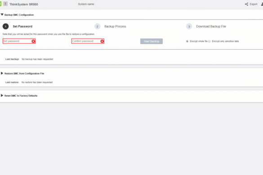Viewport: 263px width, 175px height.
Task: Click step 1 circle for Set Password
Action: click(6, 26)
